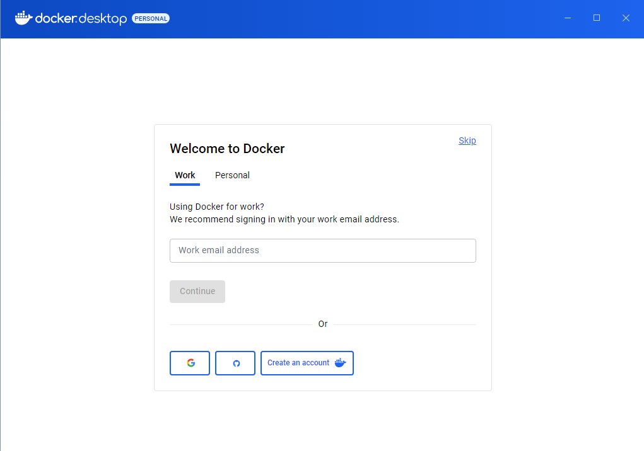The image size is (644, 451).
Task: Click empty blue title bar area
Action: [366, 19]
